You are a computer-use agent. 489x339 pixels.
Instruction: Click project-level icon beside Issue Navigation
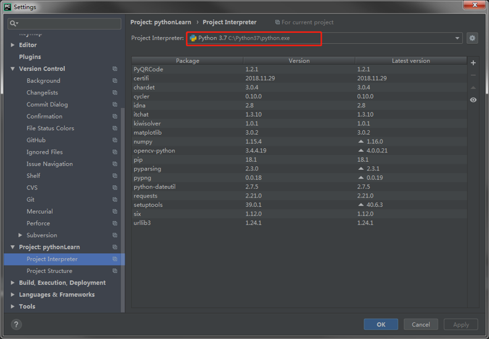(115, 164)
